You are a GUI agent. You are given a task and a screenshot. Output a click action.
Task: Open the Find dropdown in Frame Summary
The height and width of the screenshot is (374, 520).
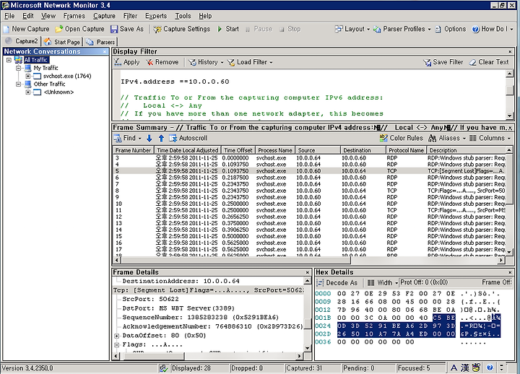click(x=127, y=138)
